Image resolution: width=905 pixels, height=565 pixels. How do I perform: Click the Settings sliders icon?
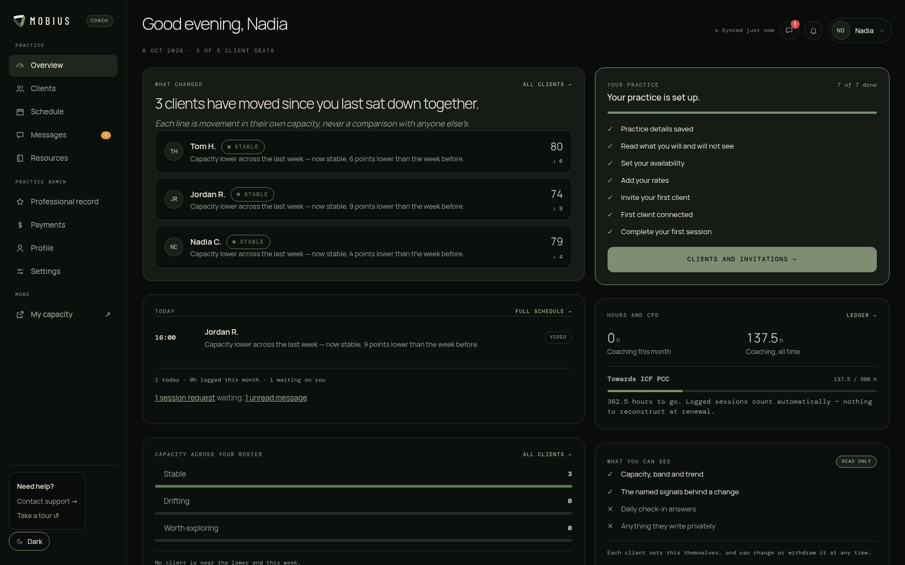pos(20,272)
